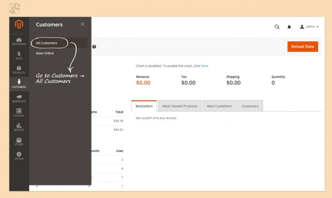Click the Customers panel heading
This screenshot has width=332, height=198.
(49, 25)
